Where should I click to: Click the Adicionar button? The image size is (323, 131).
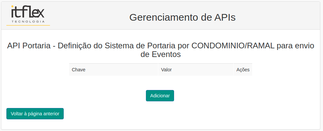click(x=160, y=96)
